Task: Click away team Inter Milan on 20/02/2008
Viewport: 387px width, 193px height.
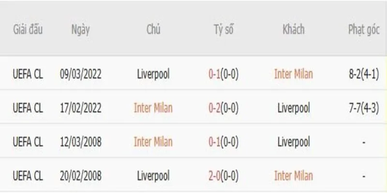Action: pyautogui.click(x=293, y=176)
